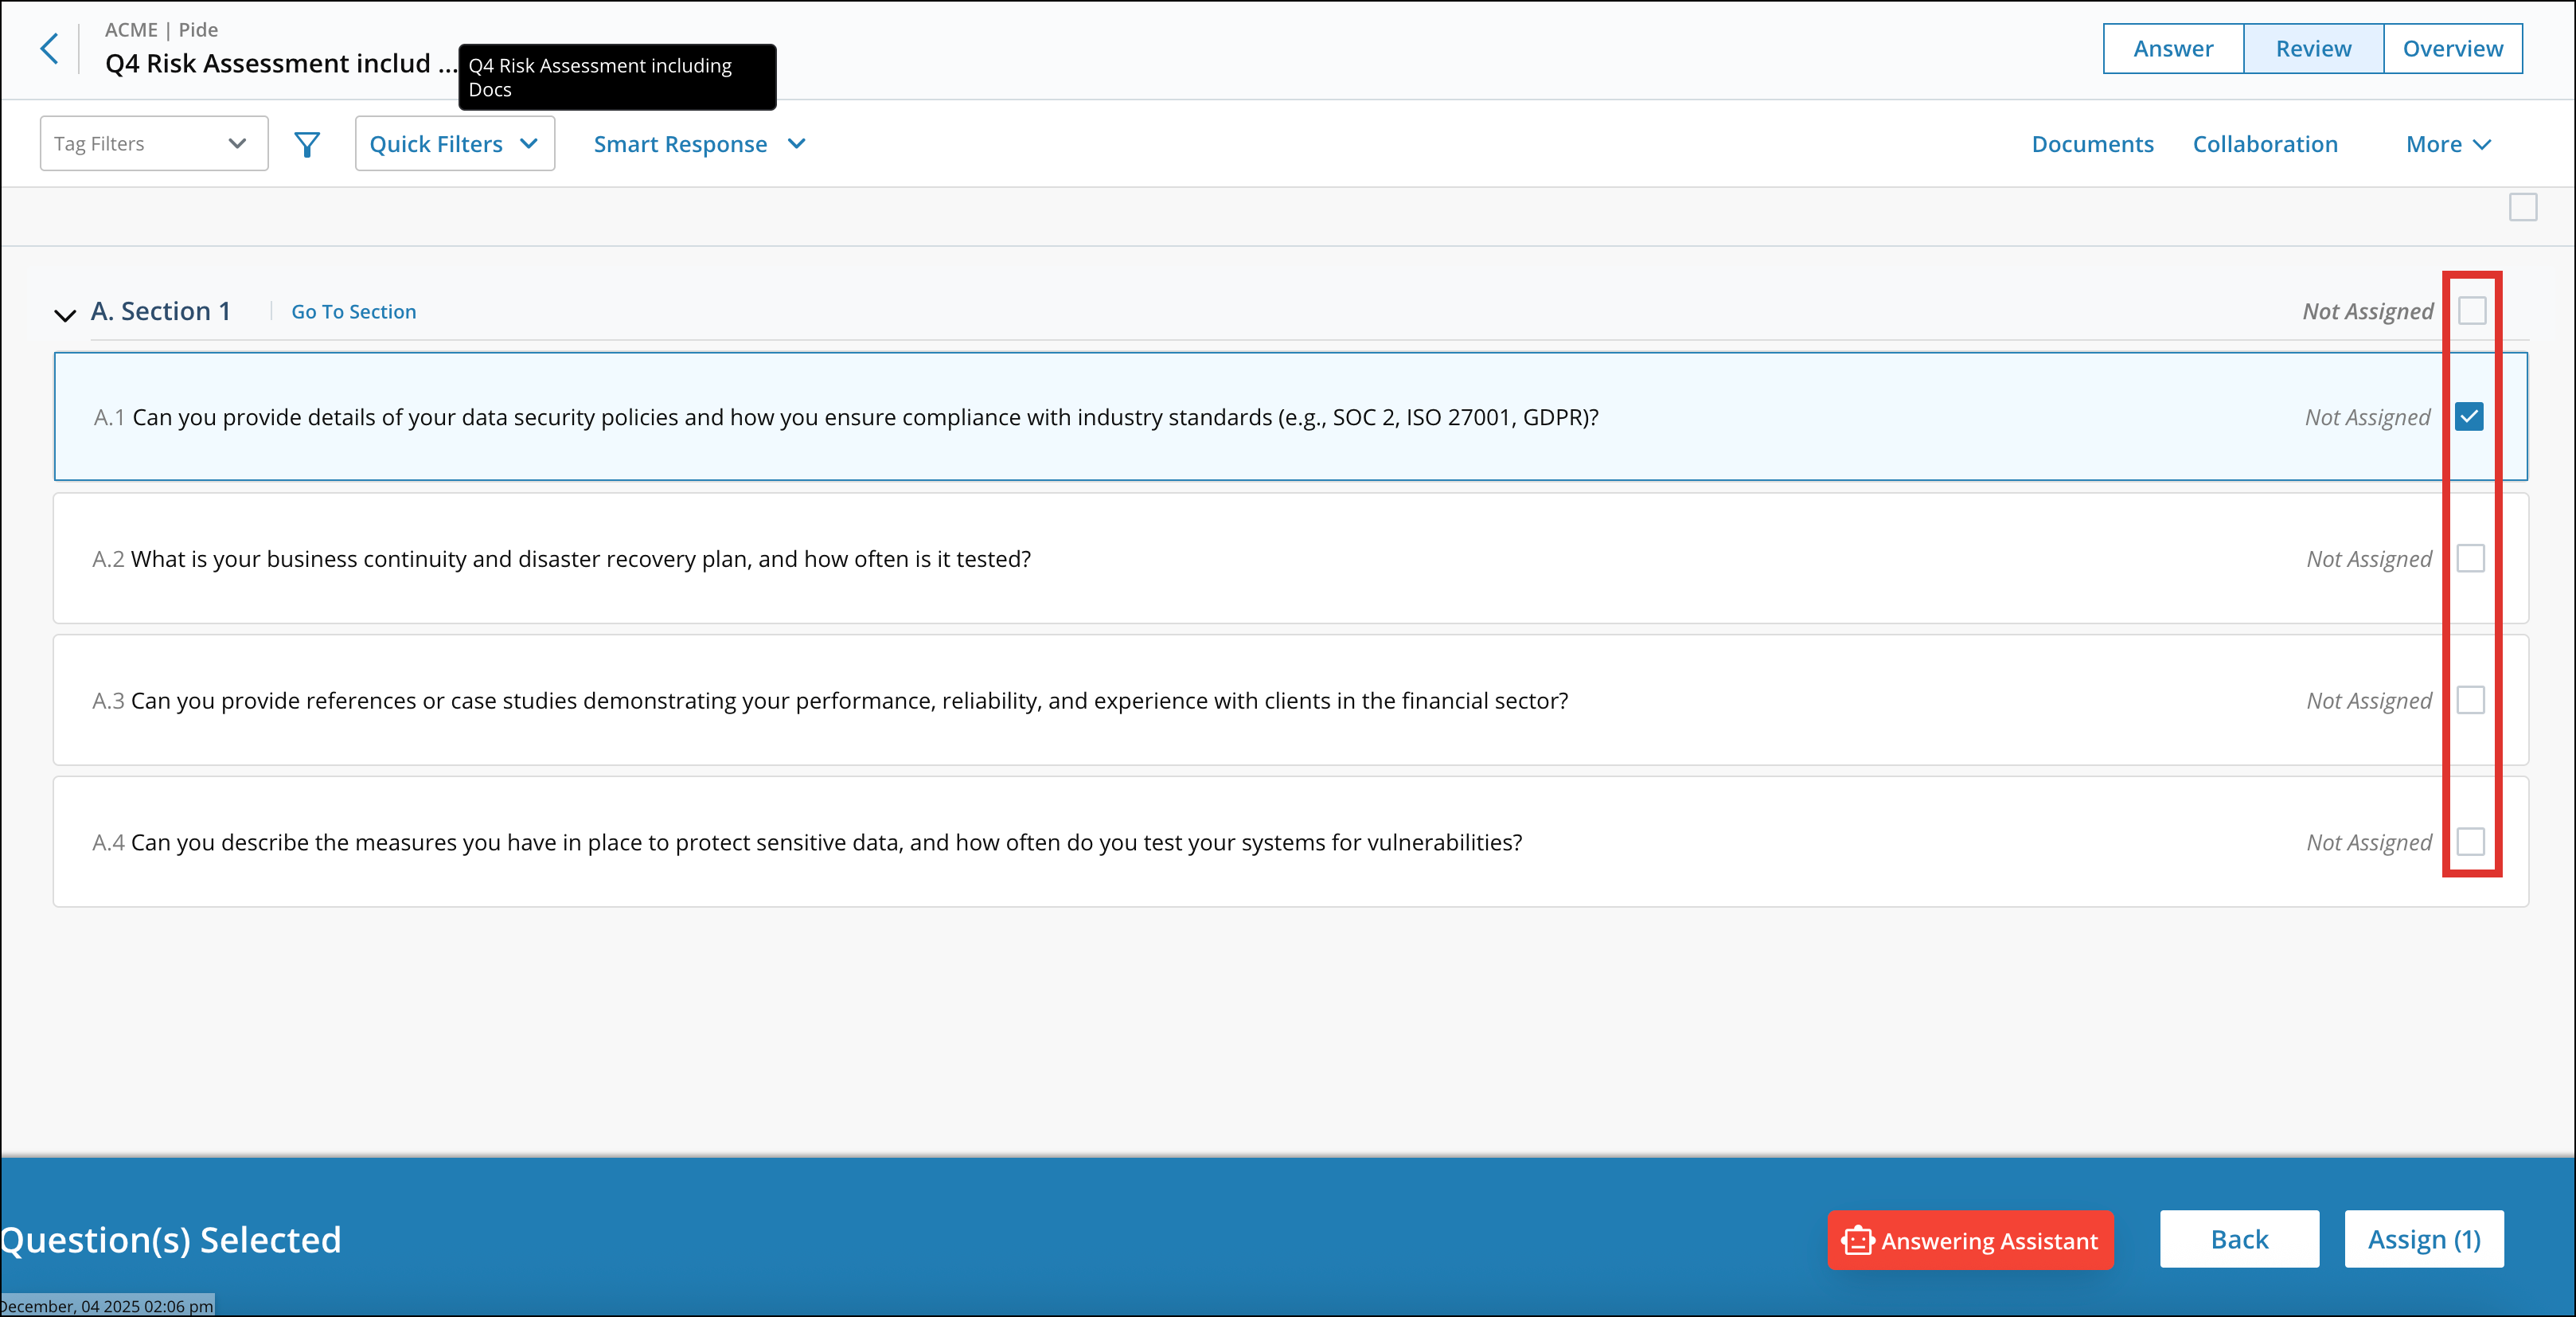
Task: Click the Answering Assistant robot icon
Action: coord(1857,1240)
